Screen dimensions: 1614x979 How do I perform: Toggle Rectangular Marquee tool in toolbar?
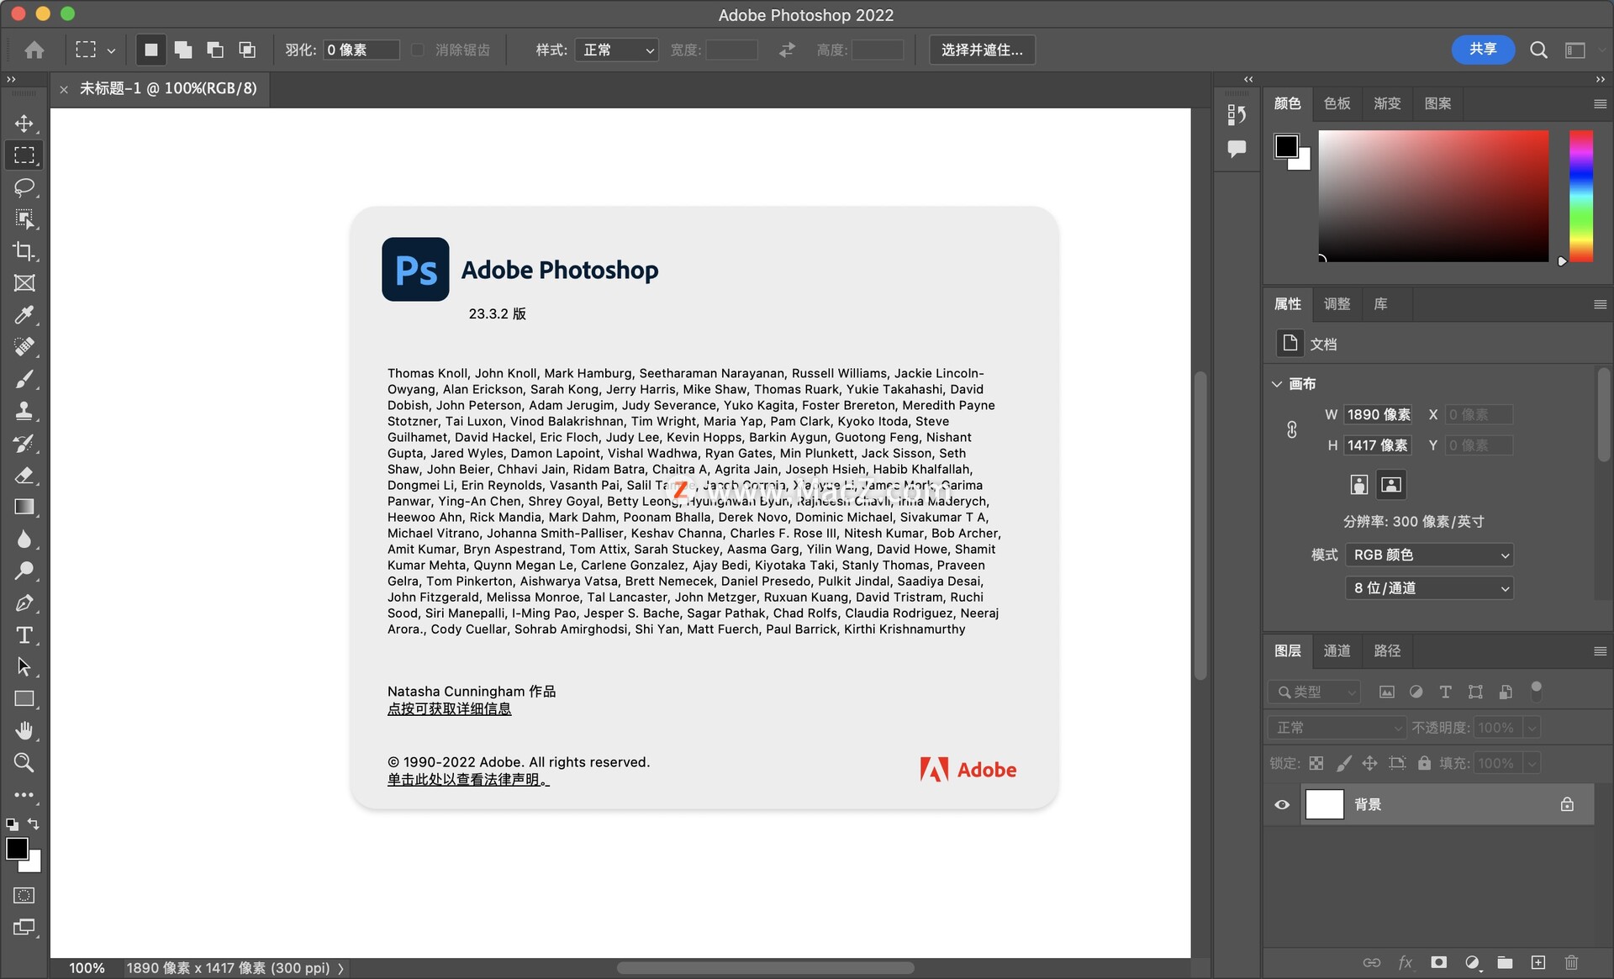pos(24,155)
